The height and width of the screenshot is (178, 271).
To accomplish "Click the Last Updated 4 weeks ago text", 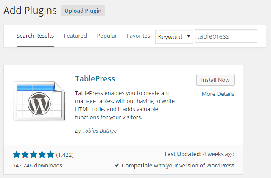I will (x=199, y=154).
